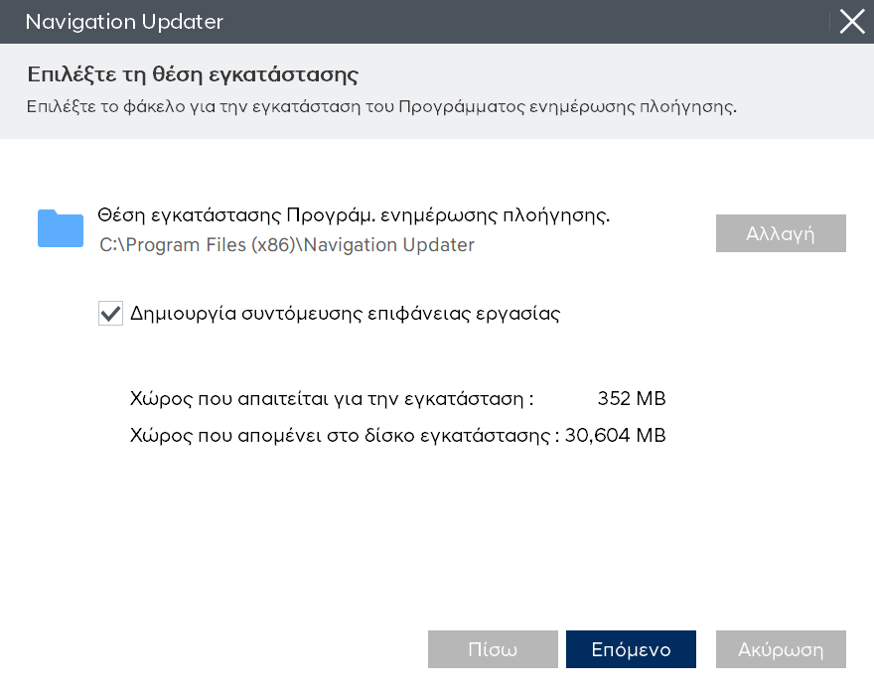Go back with the Πίσω button

coord(493,650)
